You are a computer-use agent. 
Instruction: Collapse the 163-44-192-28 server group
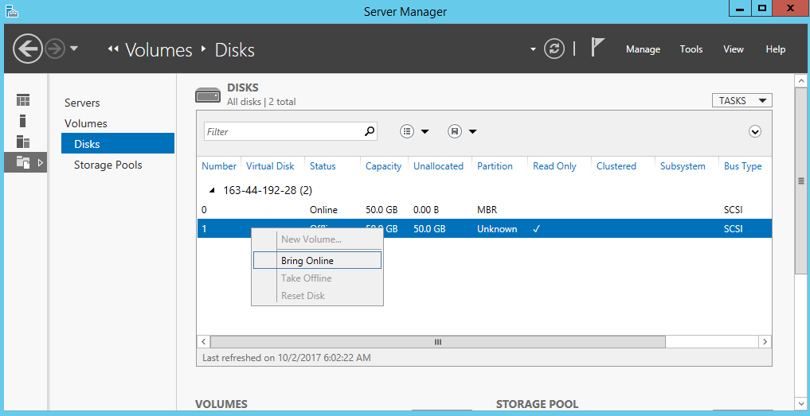coord(212,191)
